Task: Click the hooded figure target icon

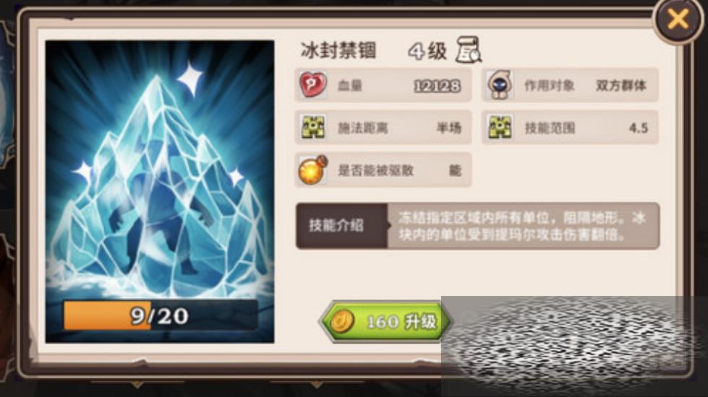Action: (x=500, y=84)
